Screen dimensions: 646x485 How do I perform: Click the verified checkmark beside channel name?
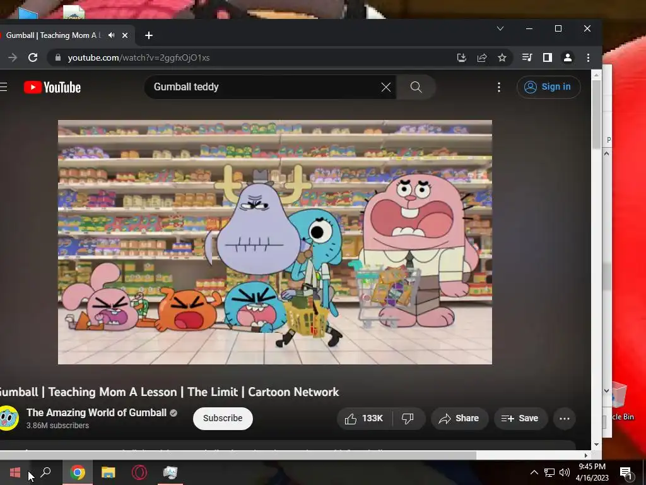click(173, 413)
